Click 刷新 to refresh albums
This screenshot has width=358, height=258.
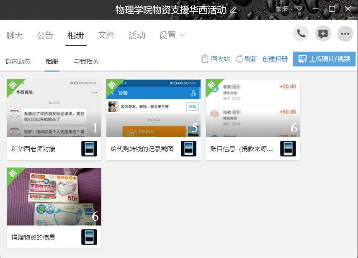click(246, 59)
